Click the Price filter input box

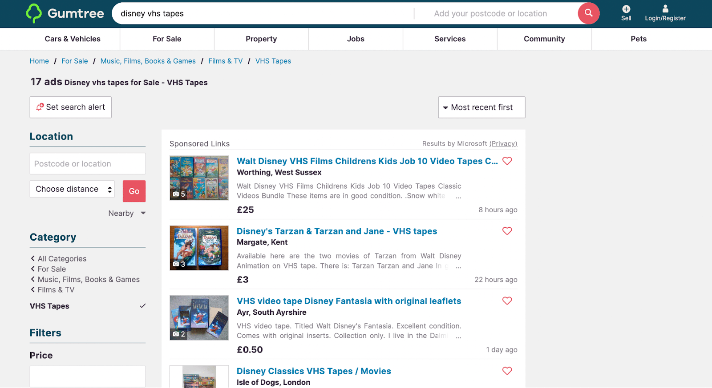click(88, 376)
